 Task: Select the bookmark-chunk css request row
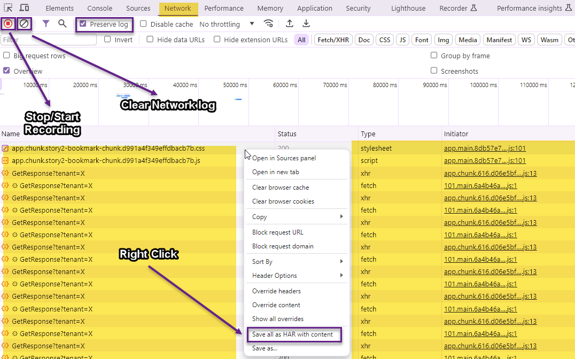287,149
